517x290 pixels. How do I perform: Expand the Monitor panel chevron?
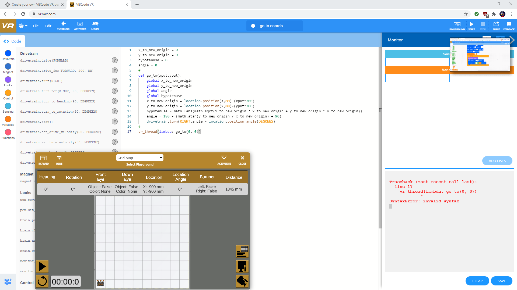point(512,40)
